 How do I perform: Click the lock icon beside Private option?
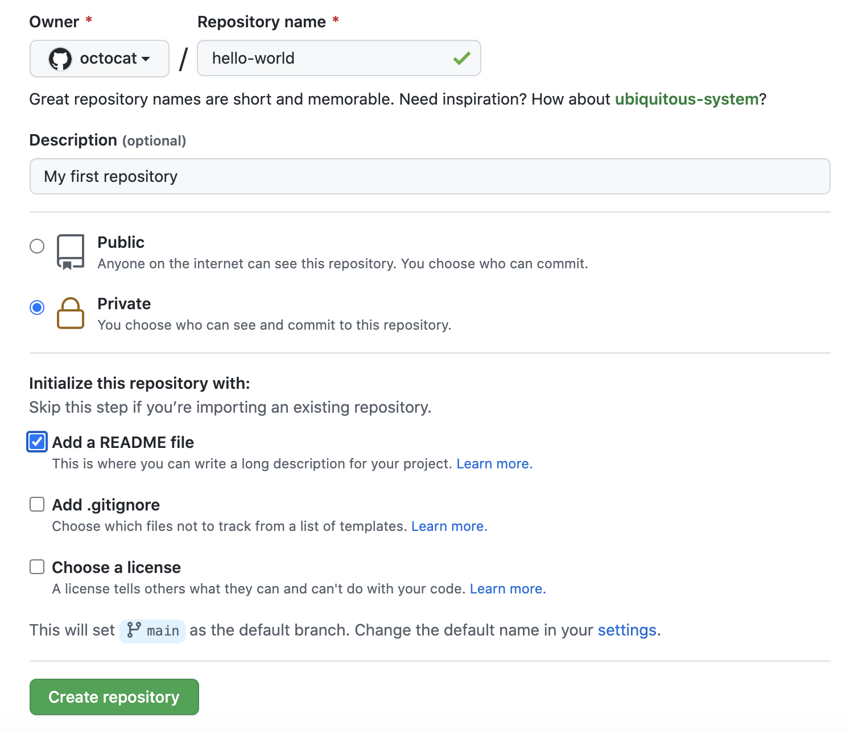pyautogui.click(x=70, y=313)
